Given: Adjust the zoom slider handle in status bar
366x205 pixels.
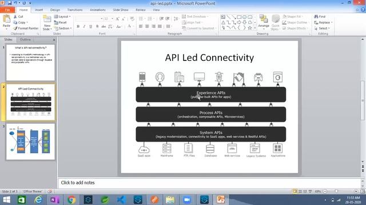Looking at the screenshot, I should (336, 191).
